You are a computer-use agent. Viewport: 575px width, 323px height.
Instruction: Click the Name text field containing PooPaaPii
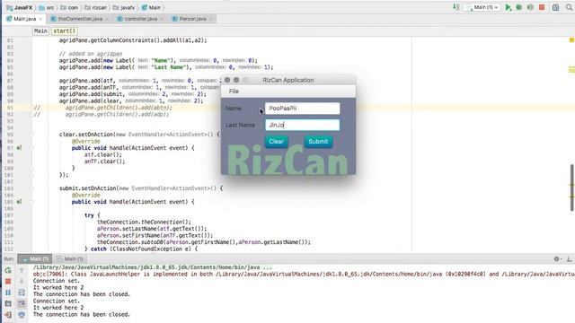(302, 109)
